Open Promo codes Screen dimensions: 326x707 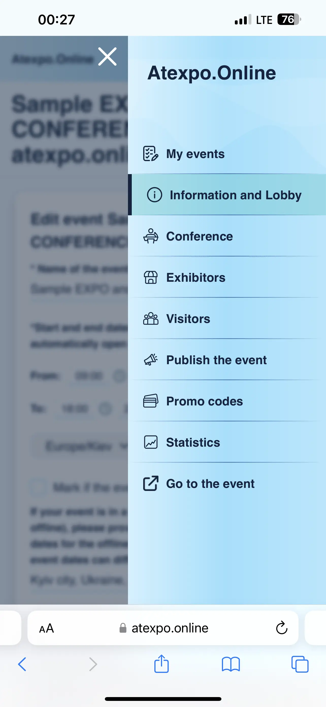click(227, 401)
